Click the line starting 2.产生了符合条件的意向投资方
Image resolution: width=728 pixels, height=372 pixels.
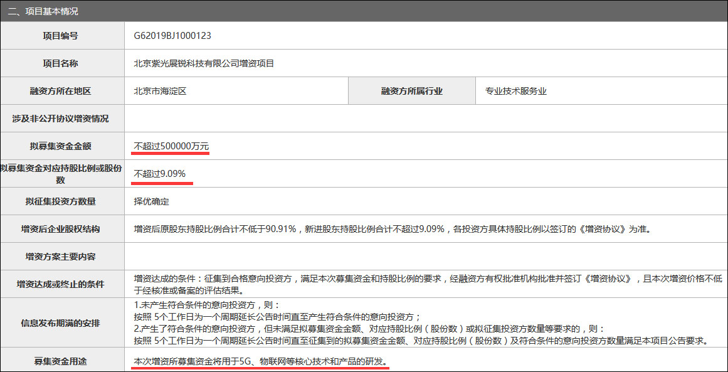coord(370,329)
